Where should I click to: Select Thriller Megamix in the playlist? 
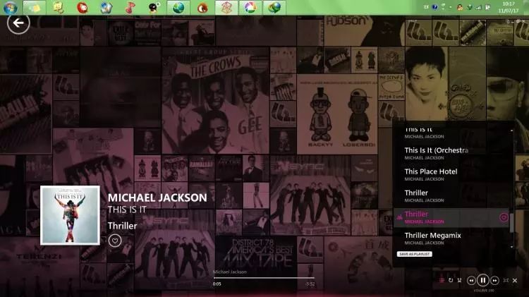click(x=451, y=238)
